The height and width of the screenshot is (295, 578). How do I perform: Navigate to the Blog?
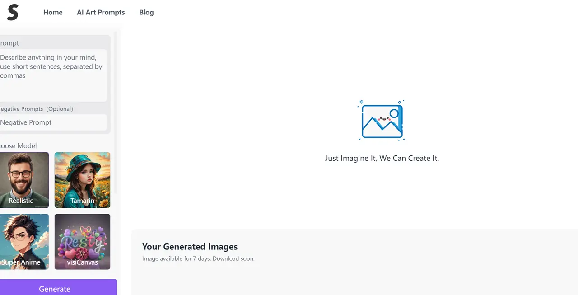point(146,12)
